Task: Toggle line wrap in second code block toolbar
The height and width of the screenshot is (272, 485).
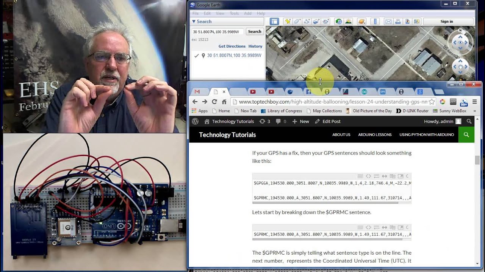Action: coord(376,227)
